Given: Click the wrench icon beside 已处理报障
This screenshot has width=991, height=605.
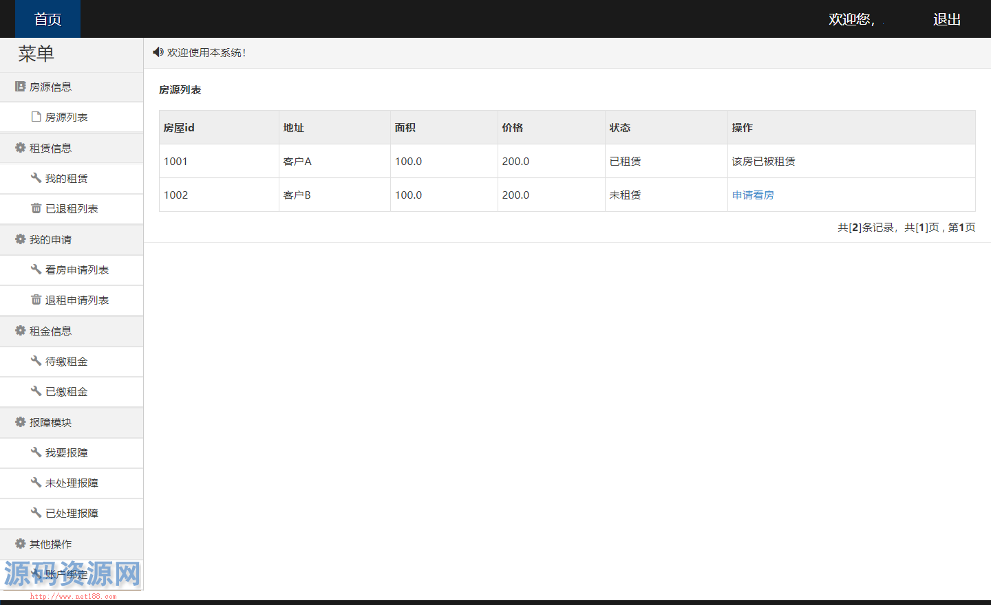Looking at the screenshot, I should point(36,513).
